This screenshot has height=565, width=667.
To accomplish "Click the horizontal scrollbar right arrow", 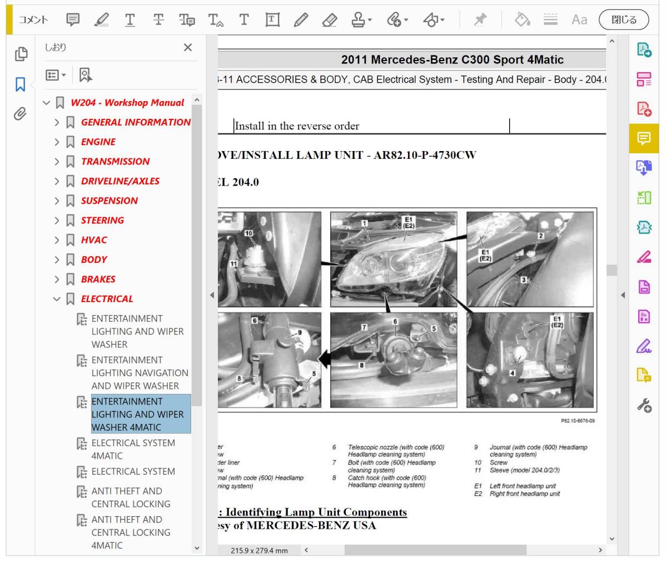I will click(x=600, y=550).
